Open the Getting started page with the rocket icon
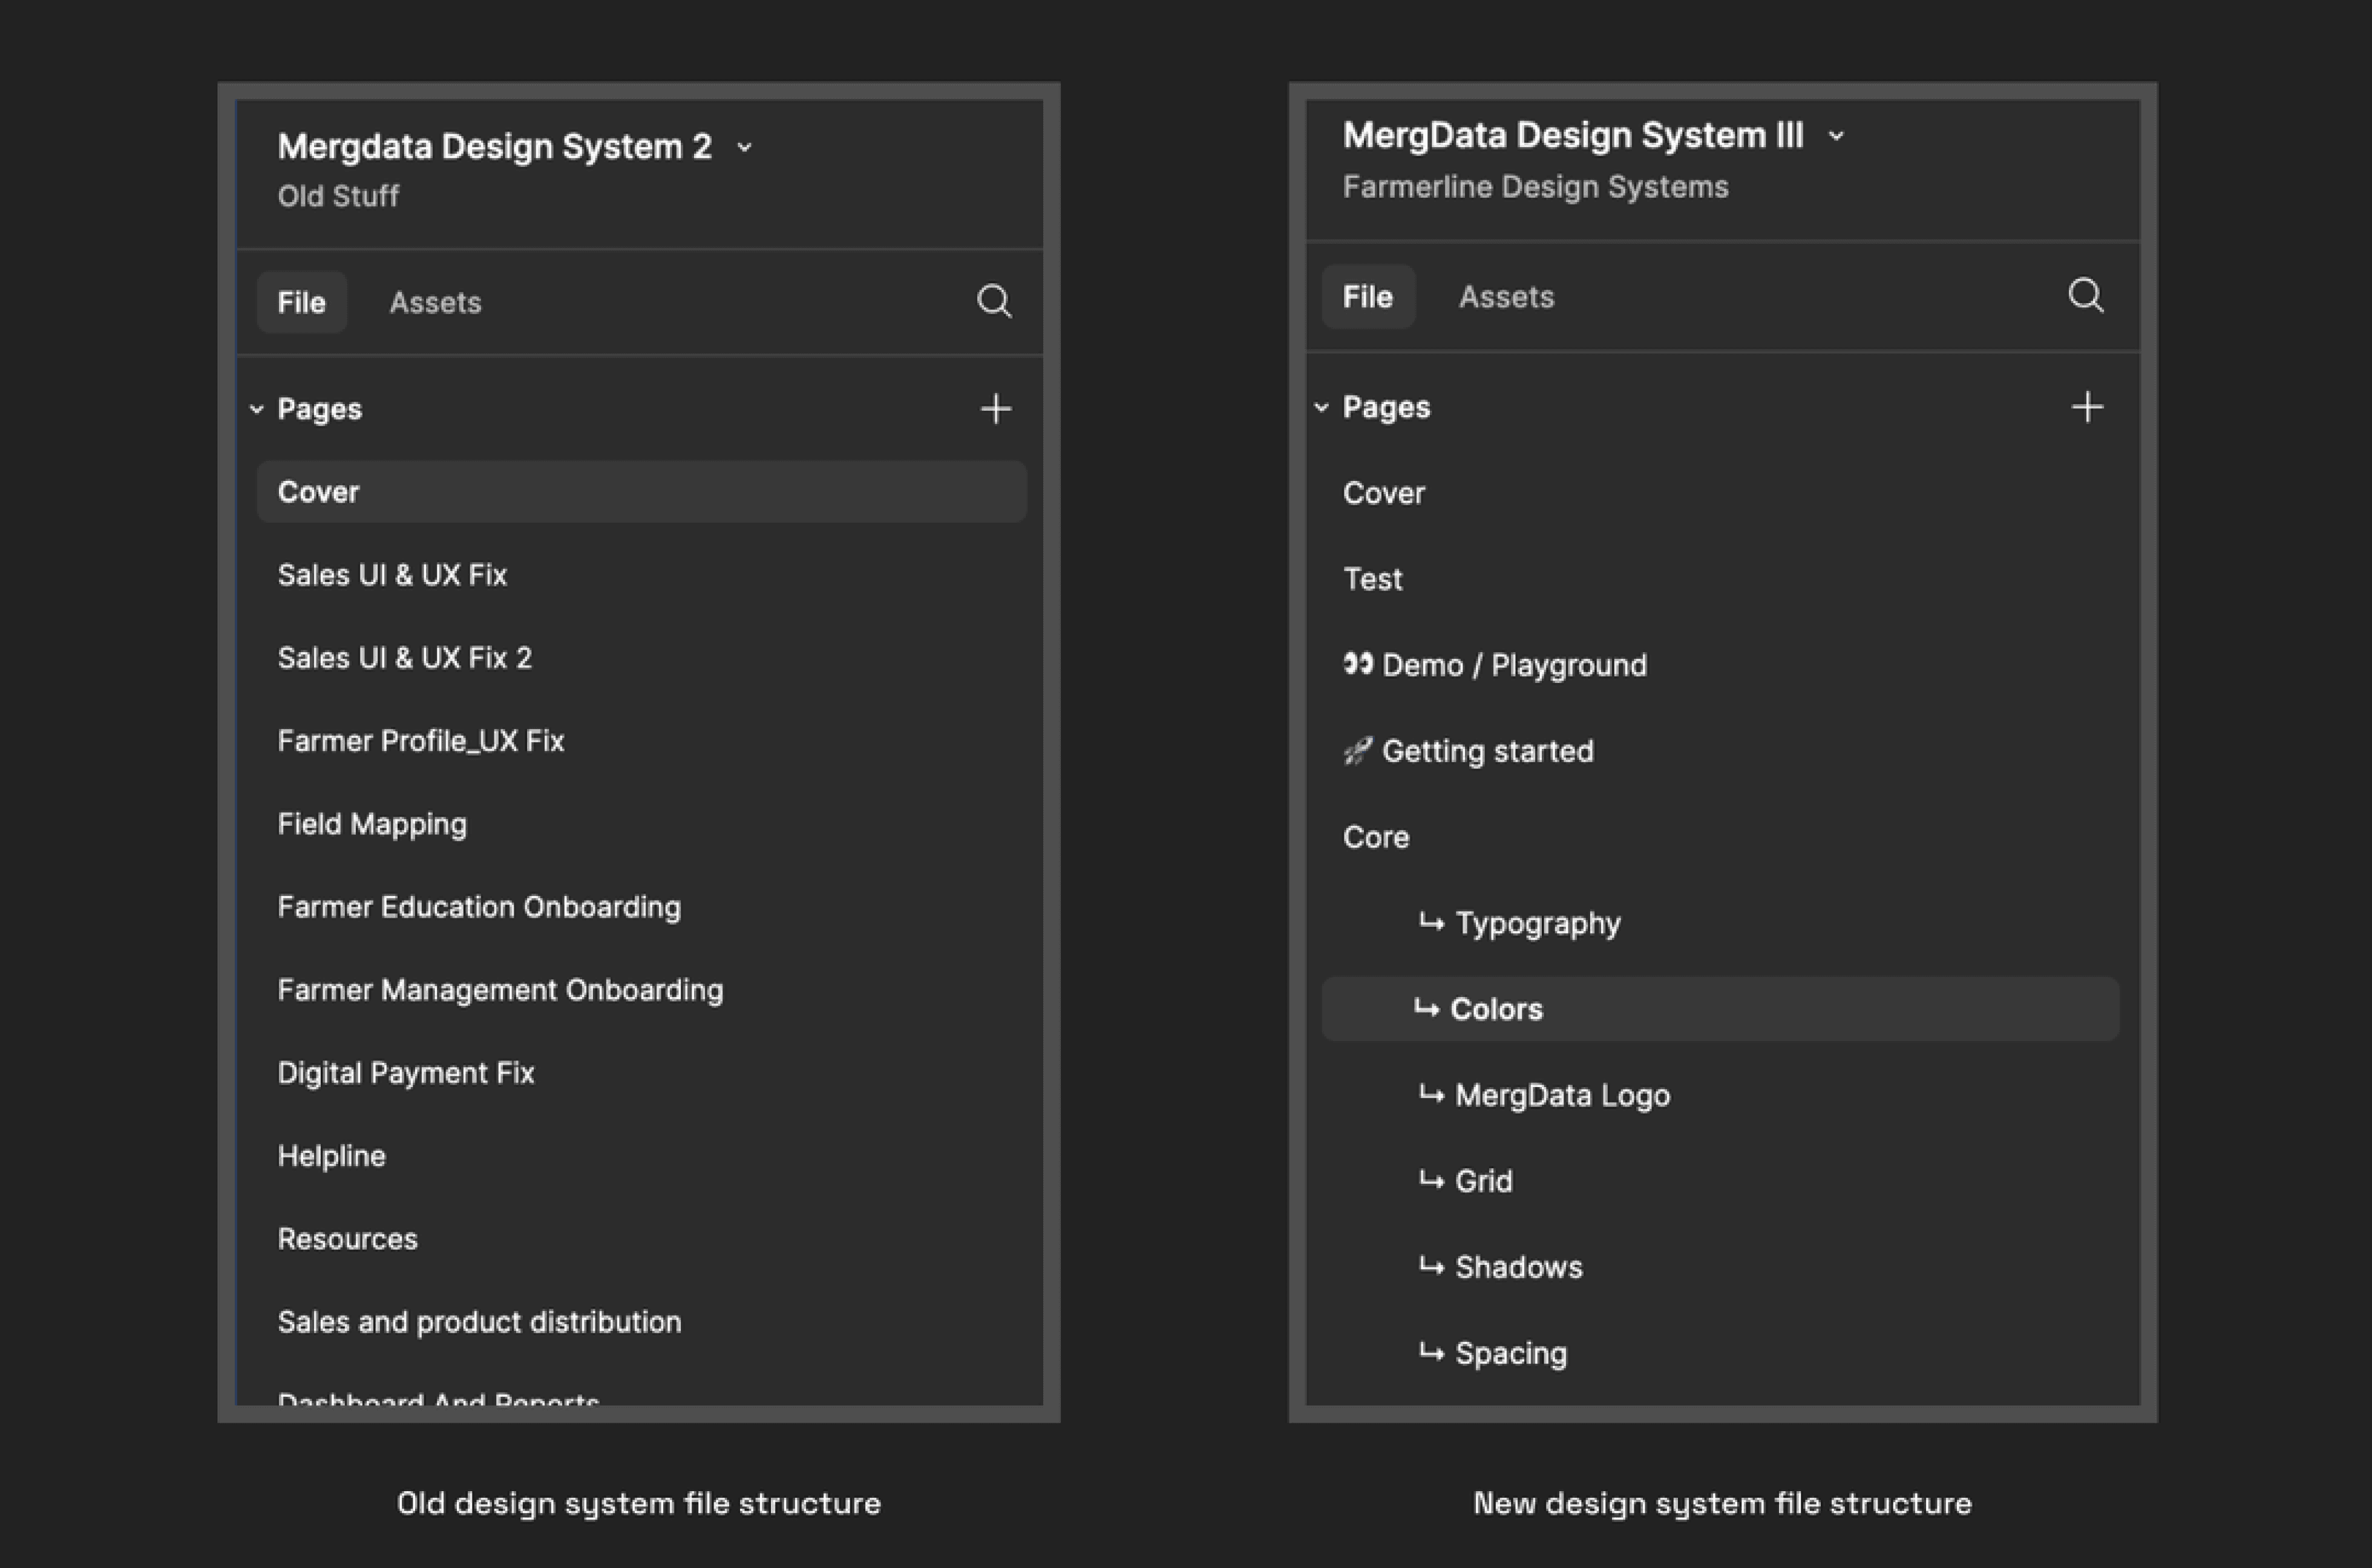The height and width of the screenshot is (1568, 2372). (x=1487, y=751)
